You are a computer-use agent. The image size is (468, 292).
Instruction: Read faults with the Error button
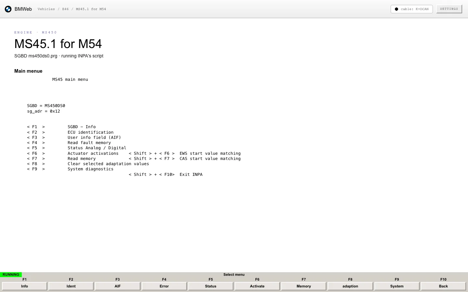click(x=164, y=286)
